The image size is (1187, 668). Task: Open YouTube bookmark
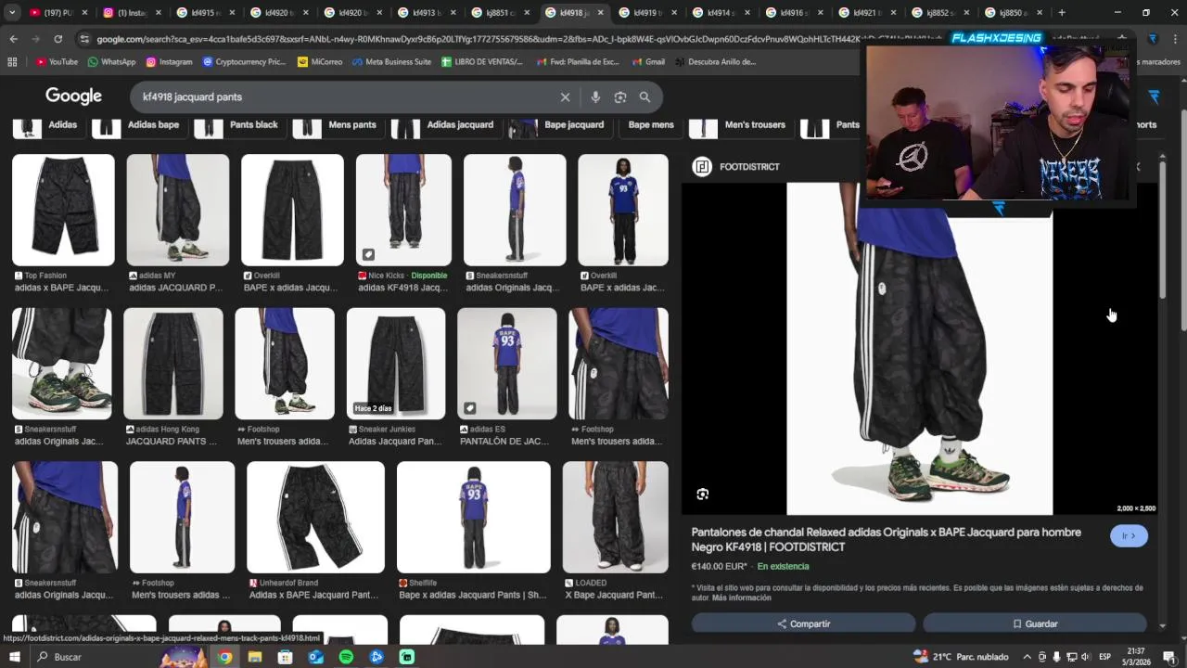coord(57,62)
